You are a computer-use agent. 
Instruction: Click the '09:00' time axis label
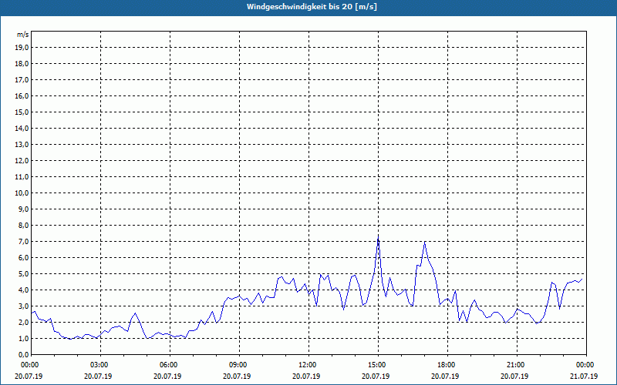(x=239, y=365)
